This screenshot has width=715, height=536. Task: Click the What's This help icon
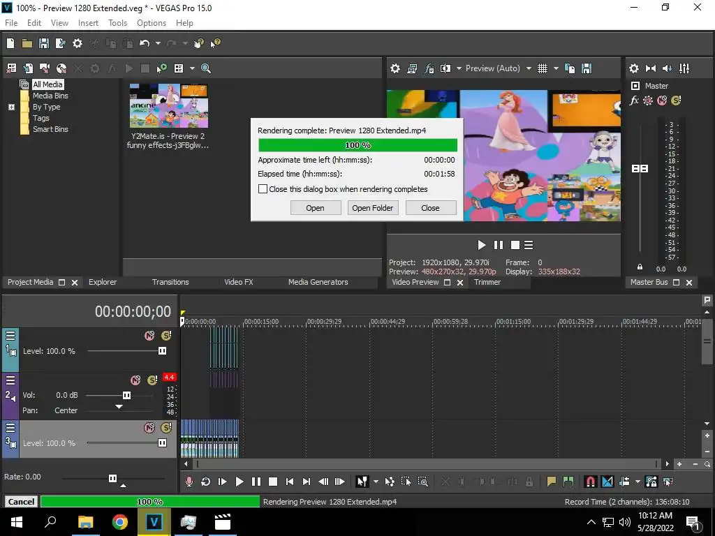click(x=215, y=43)
